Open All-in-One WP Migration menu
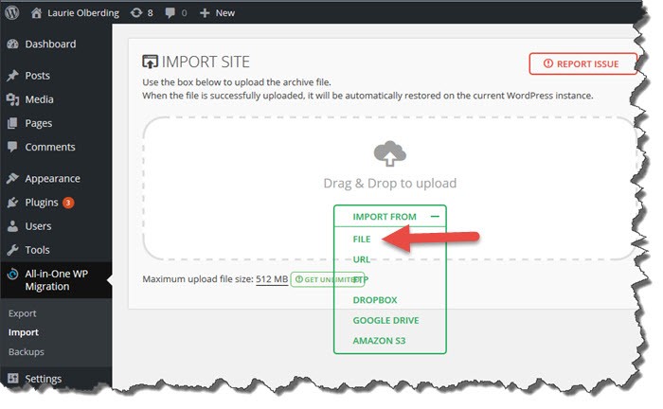 click(x=56, y=280)
